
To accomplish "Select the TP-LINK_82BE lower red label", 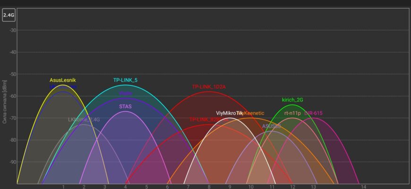I will [209, 120].
